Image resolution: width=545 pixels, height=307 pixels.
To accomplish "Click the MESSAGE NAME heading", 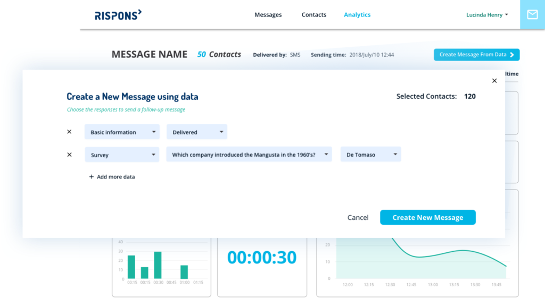I will 150,55.
